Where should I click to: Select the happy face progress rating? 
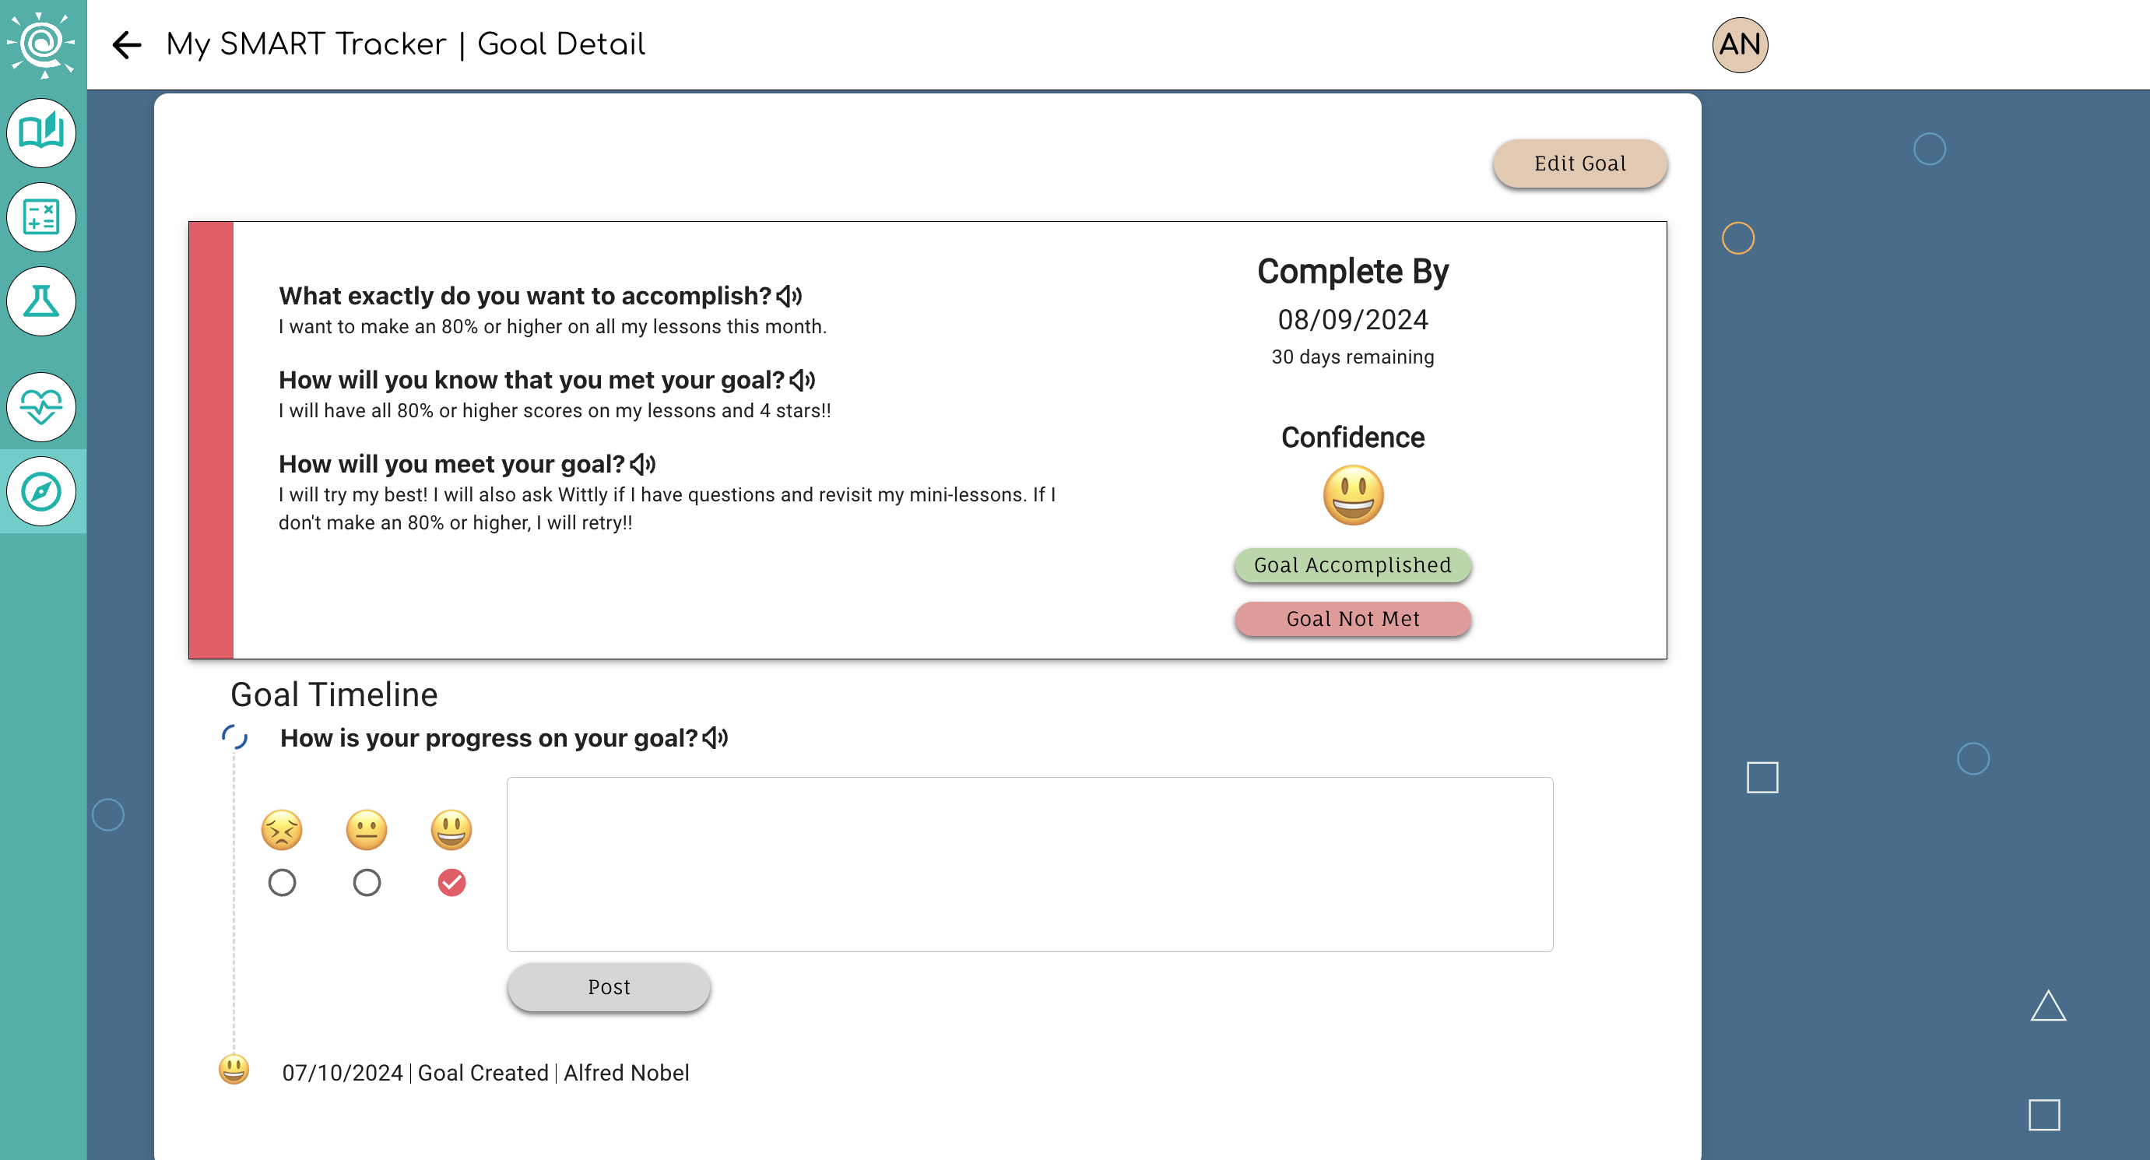[x=451, y=882]
